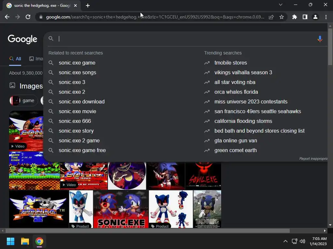Click the browser forward arrow
Viewport: 333px width, 249px height.
18,17
